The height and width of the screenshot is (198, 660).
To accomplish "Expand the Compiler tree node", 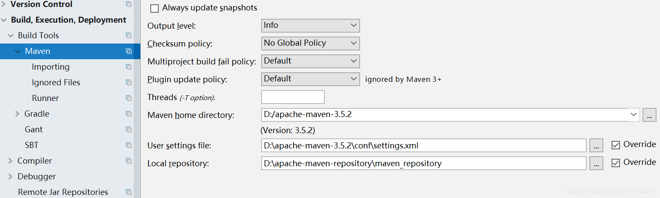I will click(10, 161).
